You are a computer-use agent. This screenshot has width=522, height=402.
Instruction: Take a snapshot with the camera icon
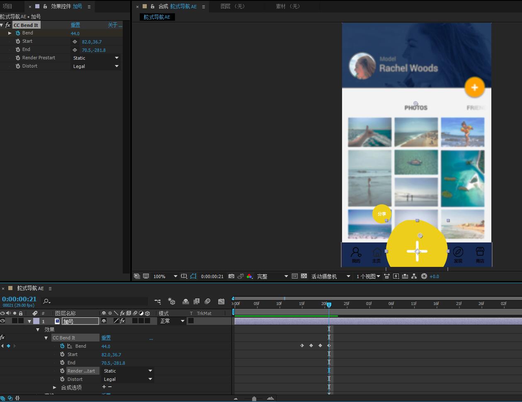(231, 276)
